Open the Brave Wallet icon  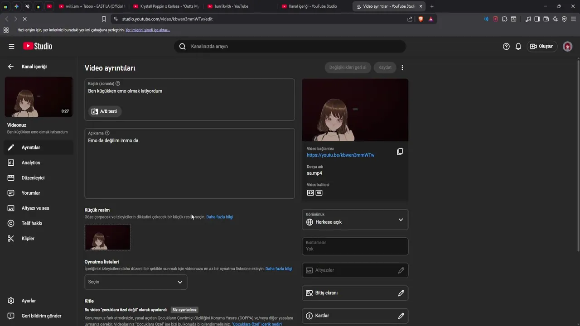point(546,19)
